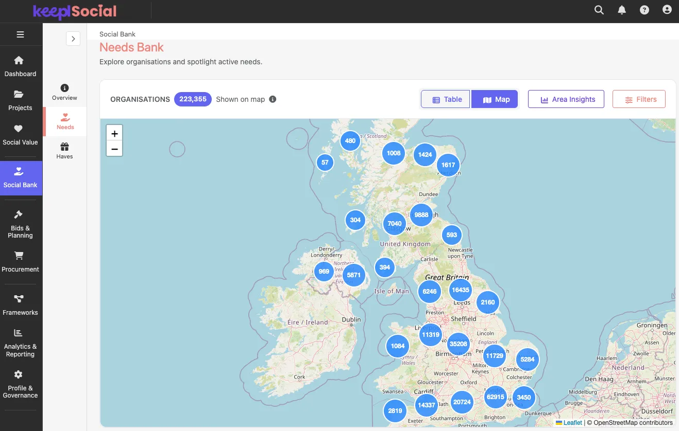Switch to Table view
This screenshot has height=431, width=679.
pos(446,99)
